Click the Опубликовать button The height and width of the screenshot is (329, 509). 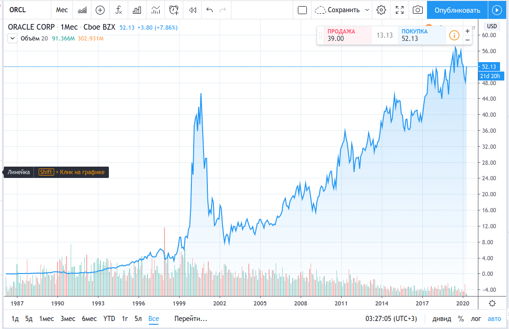pyautogui.click(x=457, y=10)
